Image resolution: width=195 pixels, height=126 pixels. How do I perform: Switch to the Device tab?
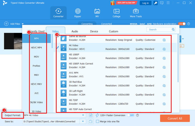tap(94, 31)
